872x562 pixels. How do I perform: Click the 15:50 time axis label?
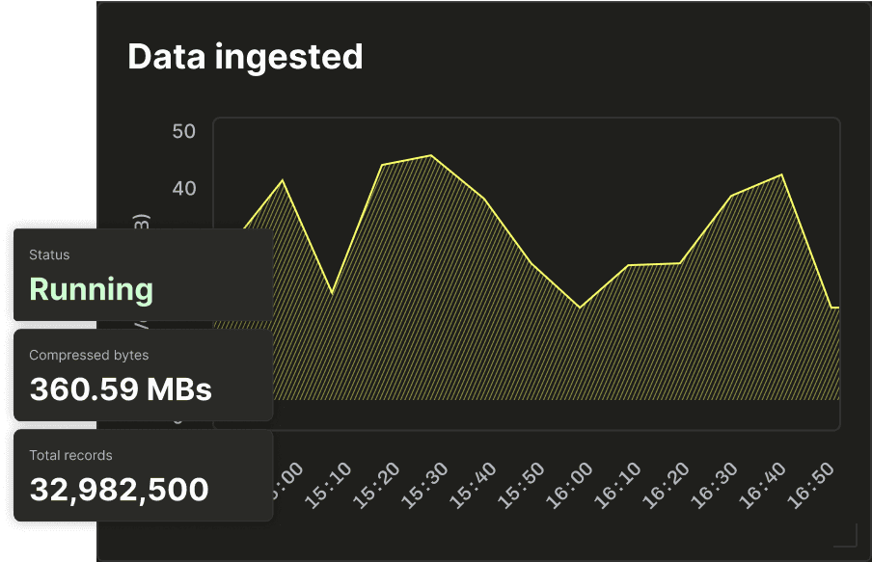point(522,485)
